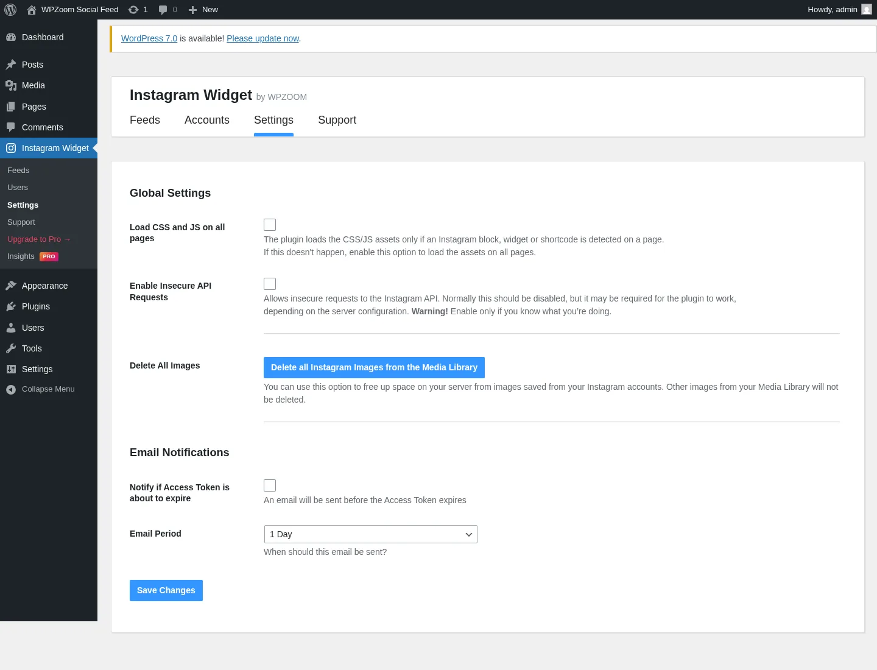This screenshot has height=670, width=877.
Task: Check Notify if Access Token expires checkbox
Action: [x=270, y=485]
